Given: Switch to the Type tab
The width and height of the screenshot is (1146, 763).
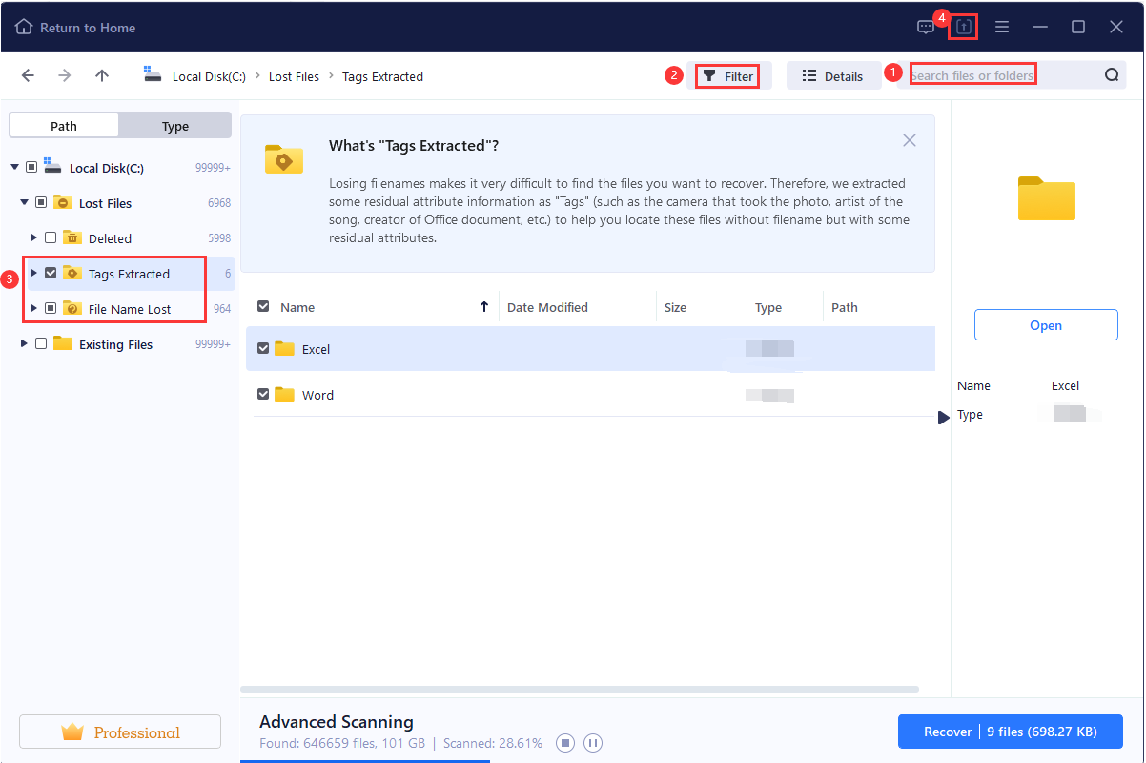Looking at the screenshot, I should click(x=175, y=125).
